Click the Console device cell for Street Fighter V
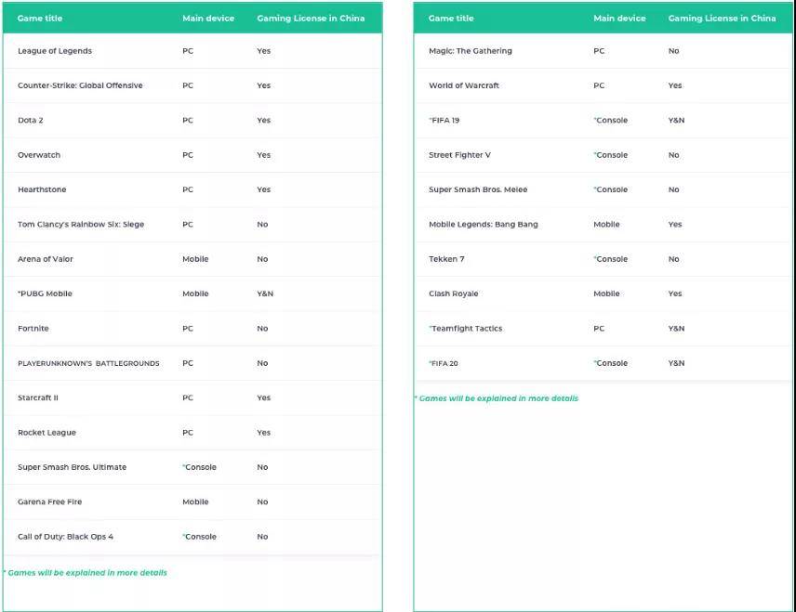The image size is (796, 612). click(611, 155)
